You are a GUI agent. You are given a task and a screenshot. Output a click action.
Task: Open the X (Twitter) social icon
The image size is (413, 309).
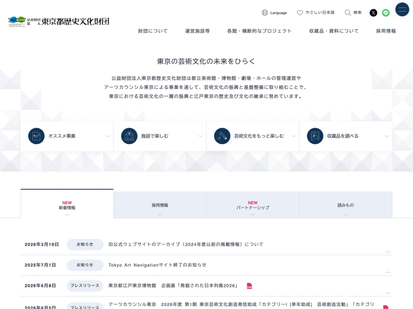pyautogui.click(x=373, y=13)
